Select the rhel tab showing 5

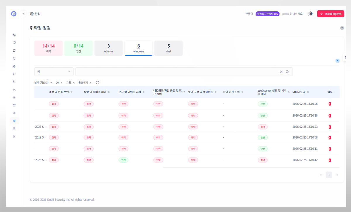tap(168, 48)
